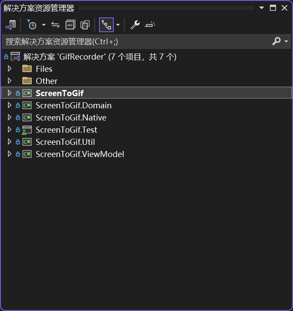The image size is (293, 311).
Task: Focus the solution explorer search field
Action: click(137, 42)
